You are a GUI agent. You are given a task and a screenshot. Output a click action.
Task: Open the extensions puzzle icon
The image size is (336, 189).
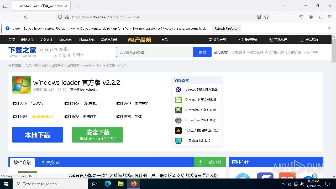coord(320,17)
